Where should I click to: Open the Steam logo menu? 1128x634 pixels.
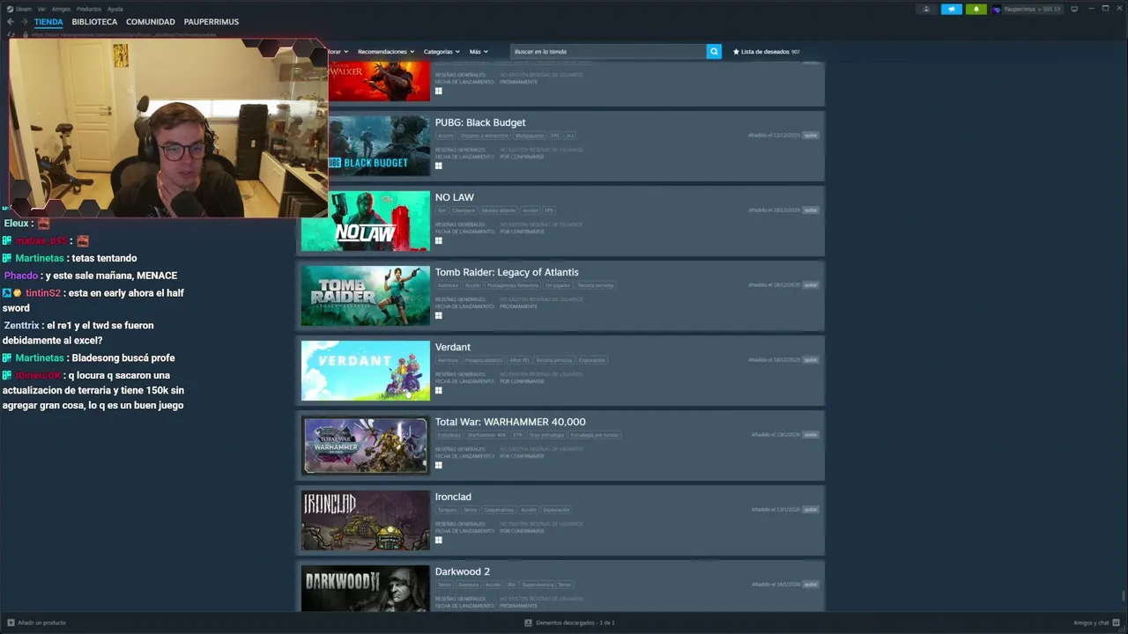19,9
